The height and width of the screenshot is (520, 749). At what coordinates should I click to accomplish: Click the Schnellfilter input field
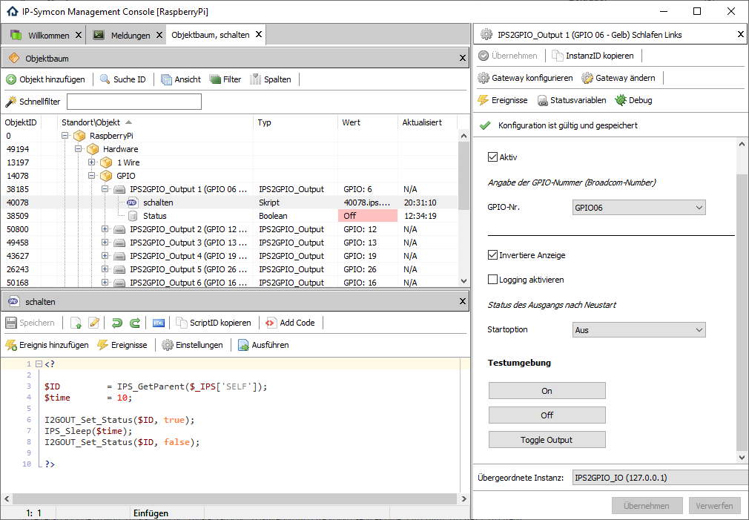click(x=134, y=102)
